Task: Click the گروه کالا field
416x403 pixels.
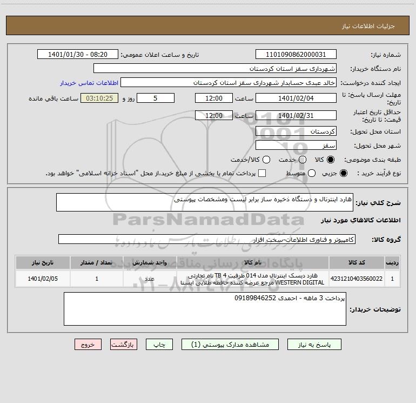Action: pos(207,239)
